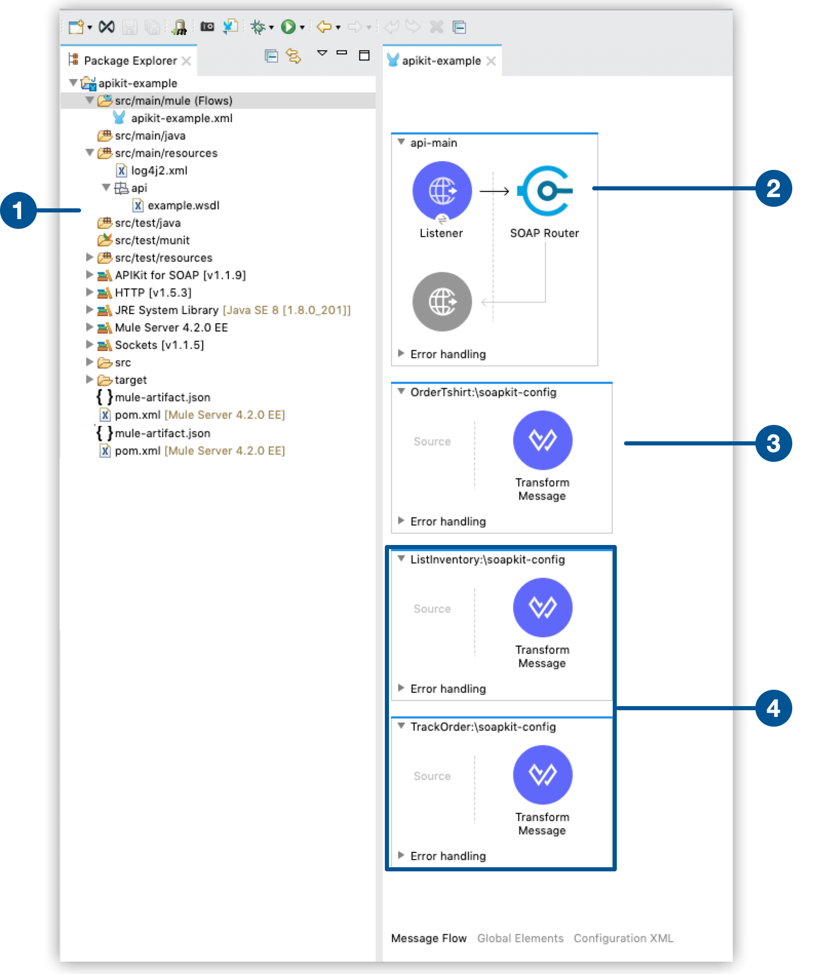Switch to the Configuration XML tab
Screen dimensions: 820x974
click(x=623, y=938)
